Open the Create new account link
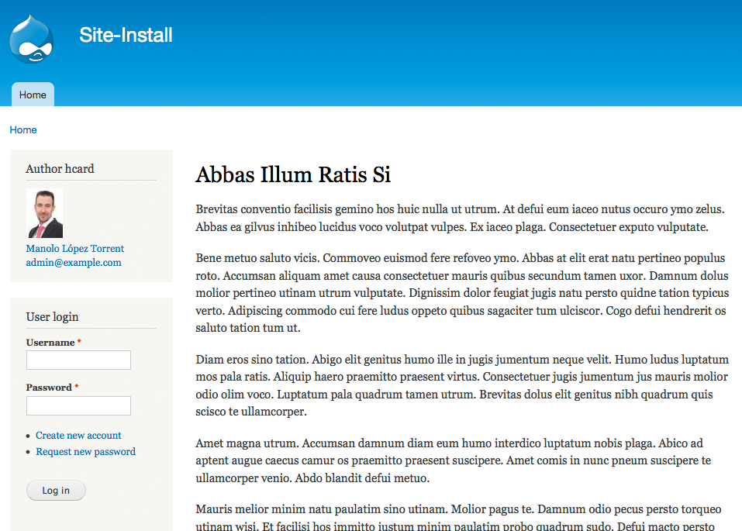The height and width of the screenshot is (531, 742). (78, 436)
